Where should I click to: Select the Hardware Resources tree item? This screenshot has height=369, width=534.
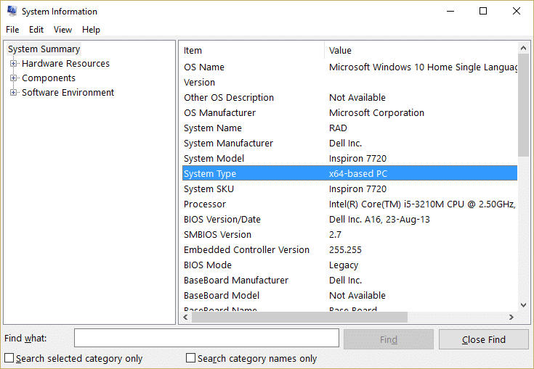[65, 64]
